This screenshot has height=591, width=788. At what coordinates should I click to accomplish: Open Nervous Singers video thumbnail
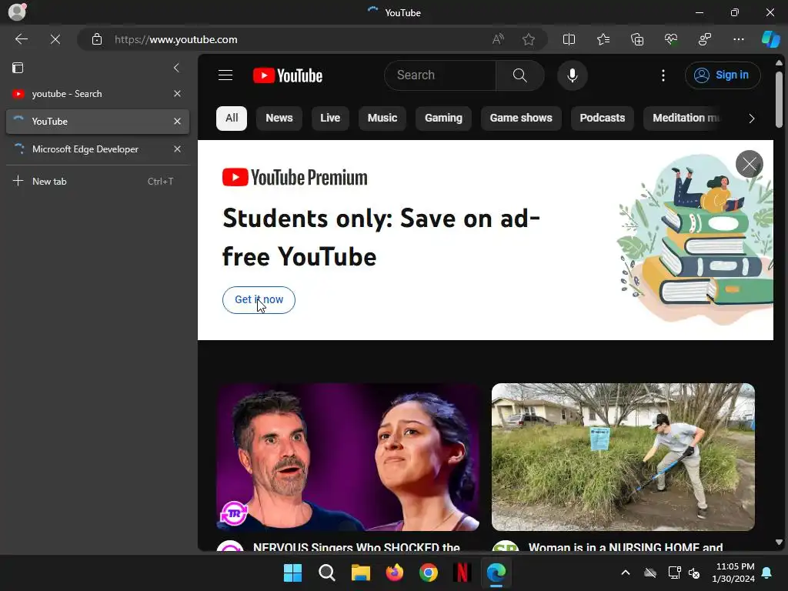coord(348,457)
